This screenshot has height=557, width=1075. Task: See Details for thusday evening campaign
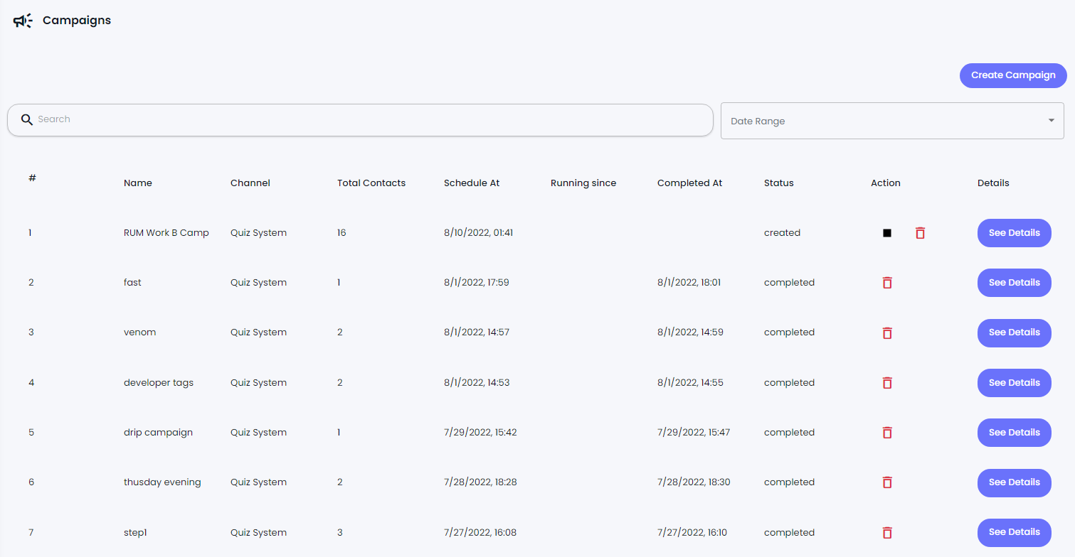click(1015, 482)
